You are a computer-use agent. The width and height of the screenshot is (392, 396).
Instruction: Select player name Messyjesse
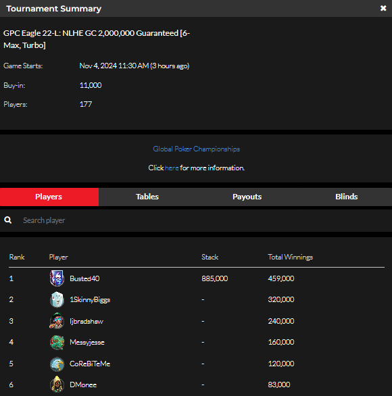point(87,343)
